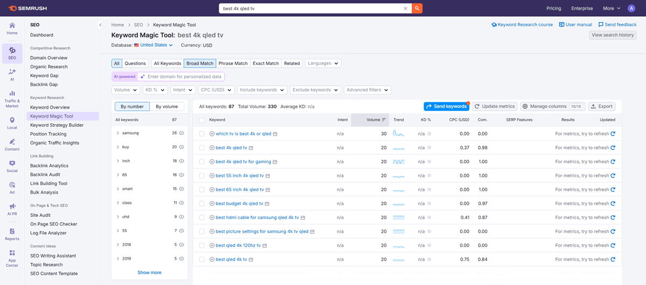This screenshot has width=646, height=285.
Task: Change database from United States
Action: [x=153, y=45]
